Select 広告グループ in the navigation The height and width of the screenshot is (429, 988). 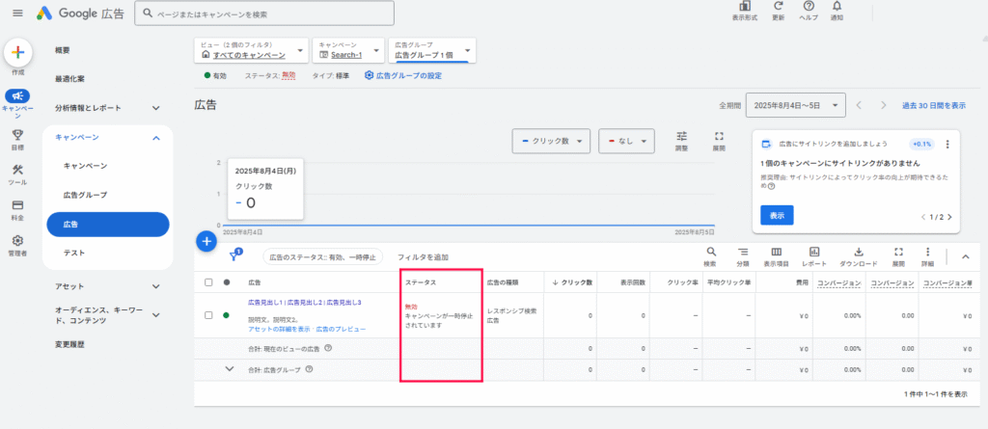[85, 195]
